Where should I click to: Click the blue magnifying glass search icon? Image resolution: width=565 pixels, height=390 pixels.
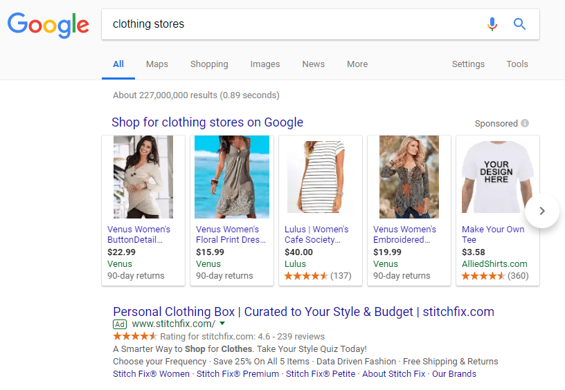point(519,24)
